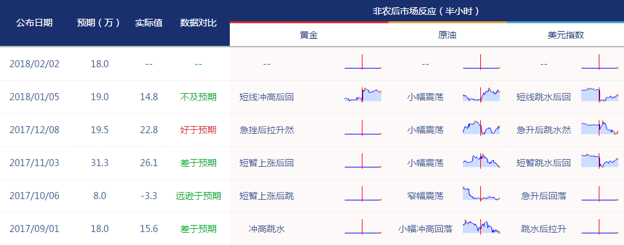The width and height of the screenshot is (624, 245).
Task: Click the 公布日期 column header
Action: (34, 23)
